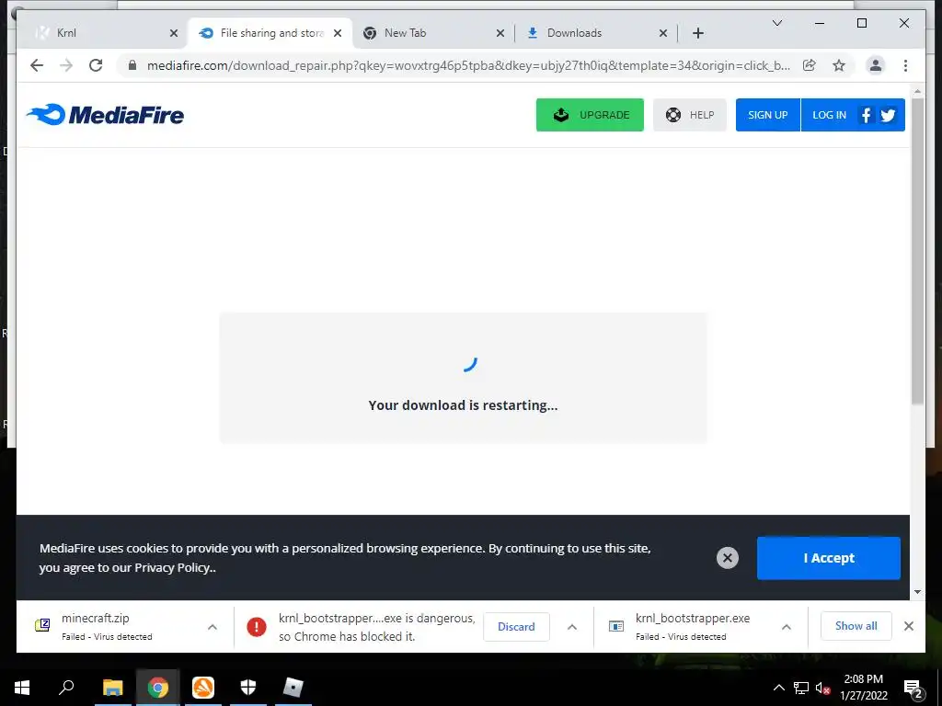
Task: Open Chrome tab search dropdown
Action: point(776,23)
